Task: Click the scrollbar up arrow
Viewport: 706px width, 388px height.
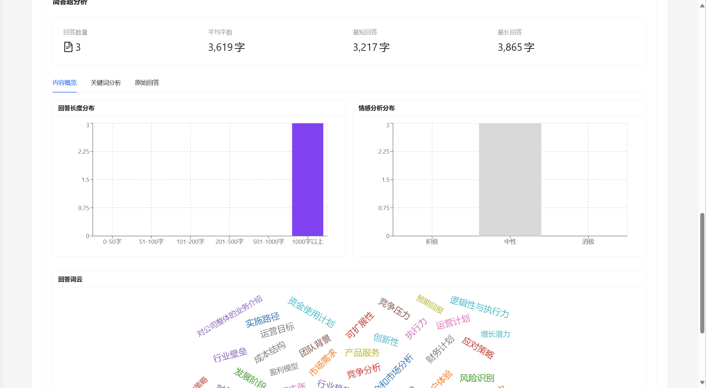Action: [702, 6]
